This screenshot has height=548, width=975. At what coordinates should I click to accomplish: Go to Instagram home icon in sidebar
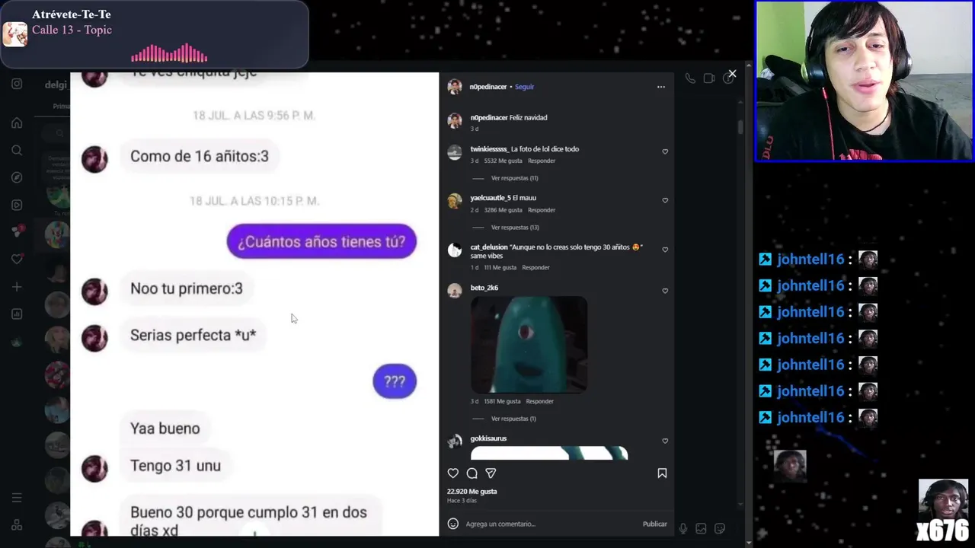(x=17, y=123)
